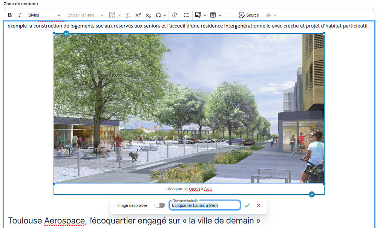Click the insert link icon

click(175, 15)
